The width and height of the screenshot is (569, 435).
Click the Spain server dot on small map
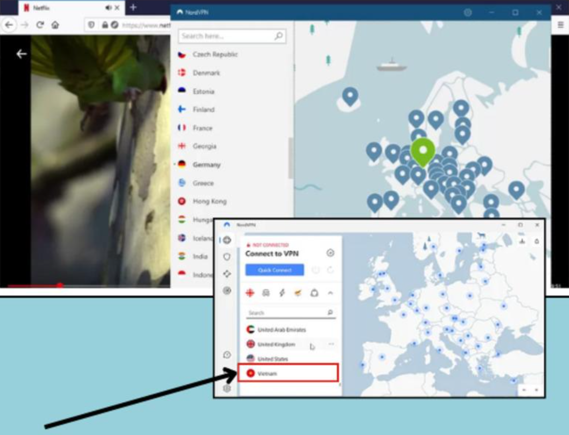[x=382, y=357]
